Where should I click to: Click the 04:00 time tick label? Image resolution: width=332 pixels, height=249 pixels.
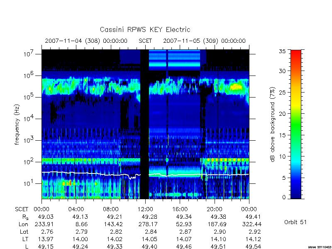coord(76,209)
